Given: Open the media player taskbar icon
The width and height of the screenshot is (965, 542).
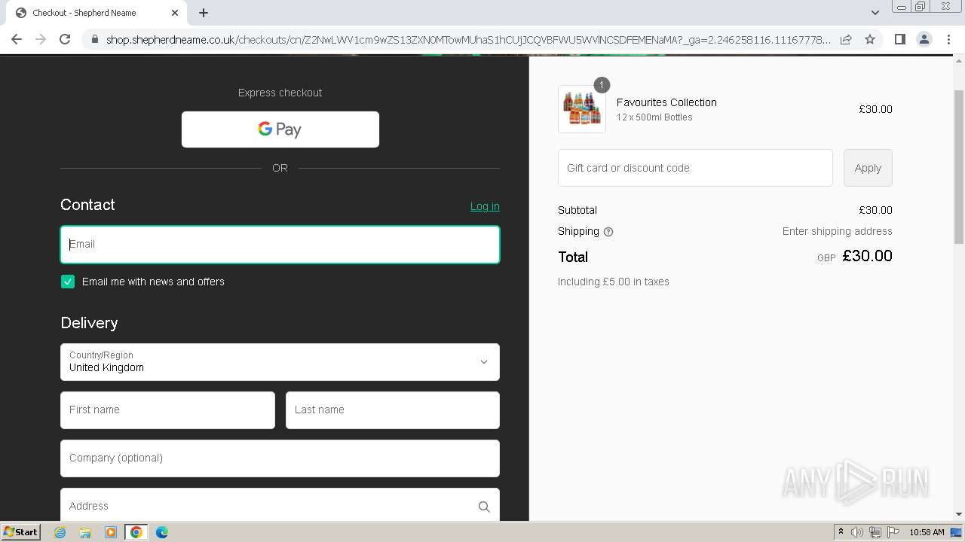Looking at the screenshot, I should click(x=111, y=532).
